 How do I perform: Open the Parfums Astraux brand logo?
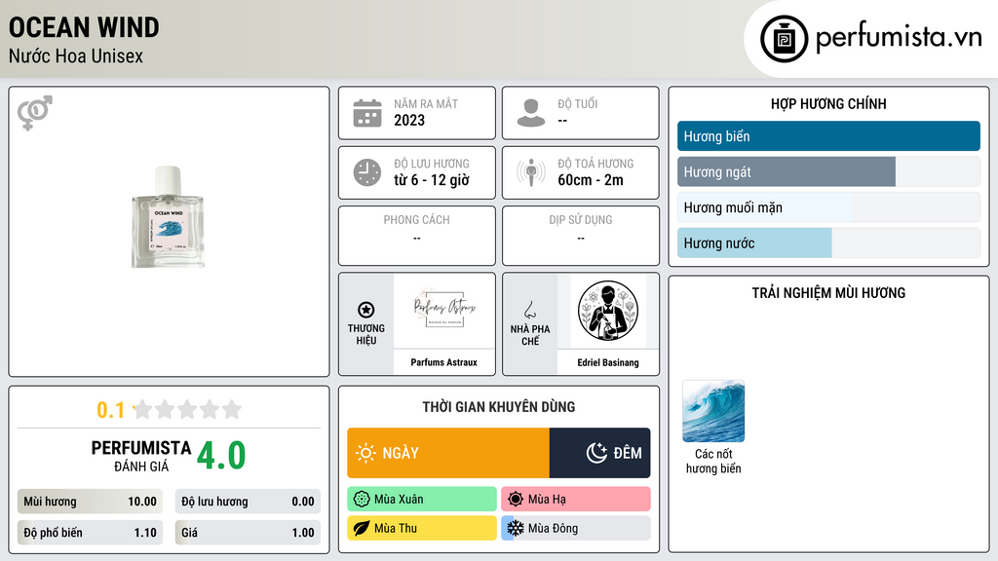443,311
